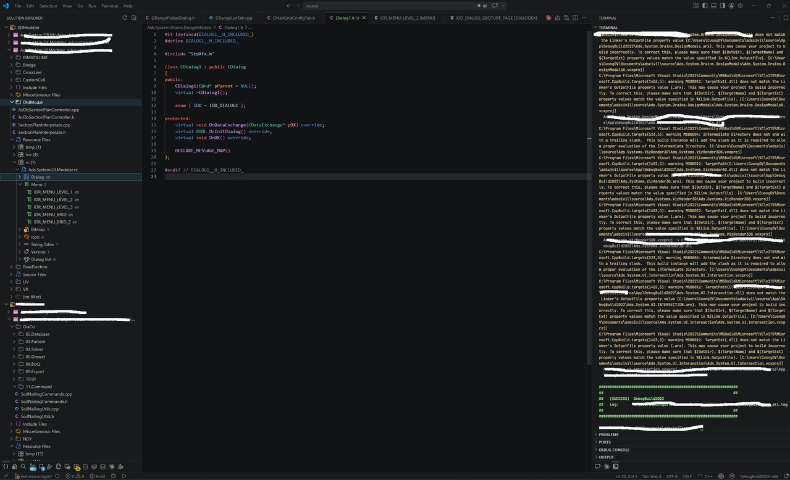Click the chat icon below the OUTPUT section

(598, 466)
